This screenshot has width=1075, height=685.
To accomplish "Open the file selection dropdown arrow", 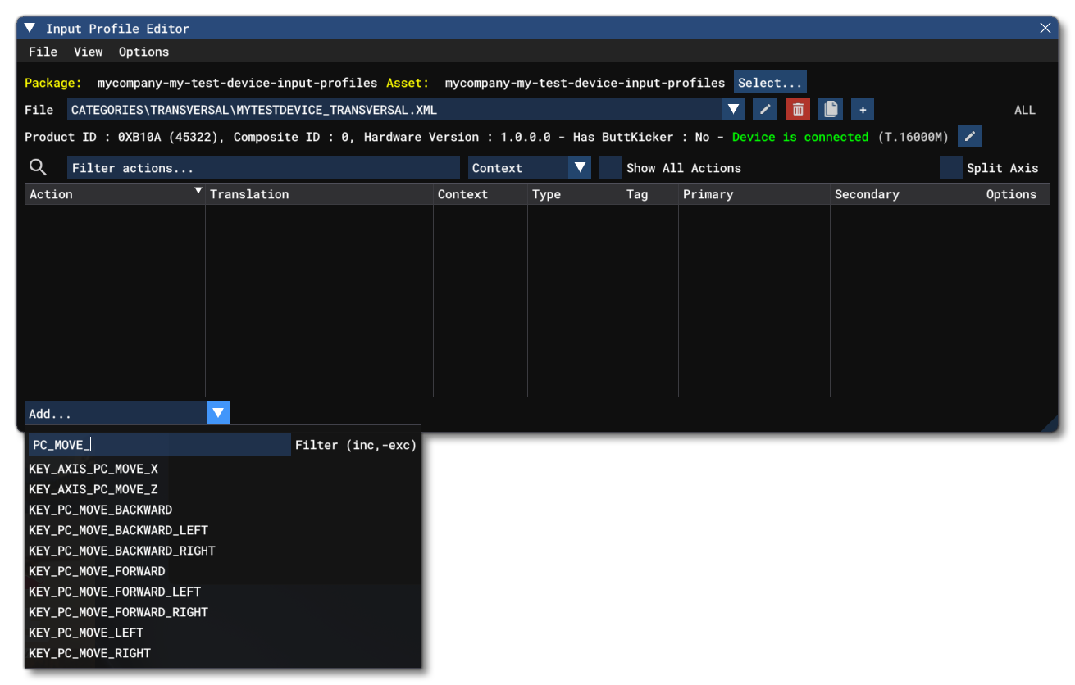I will (731, 109).
